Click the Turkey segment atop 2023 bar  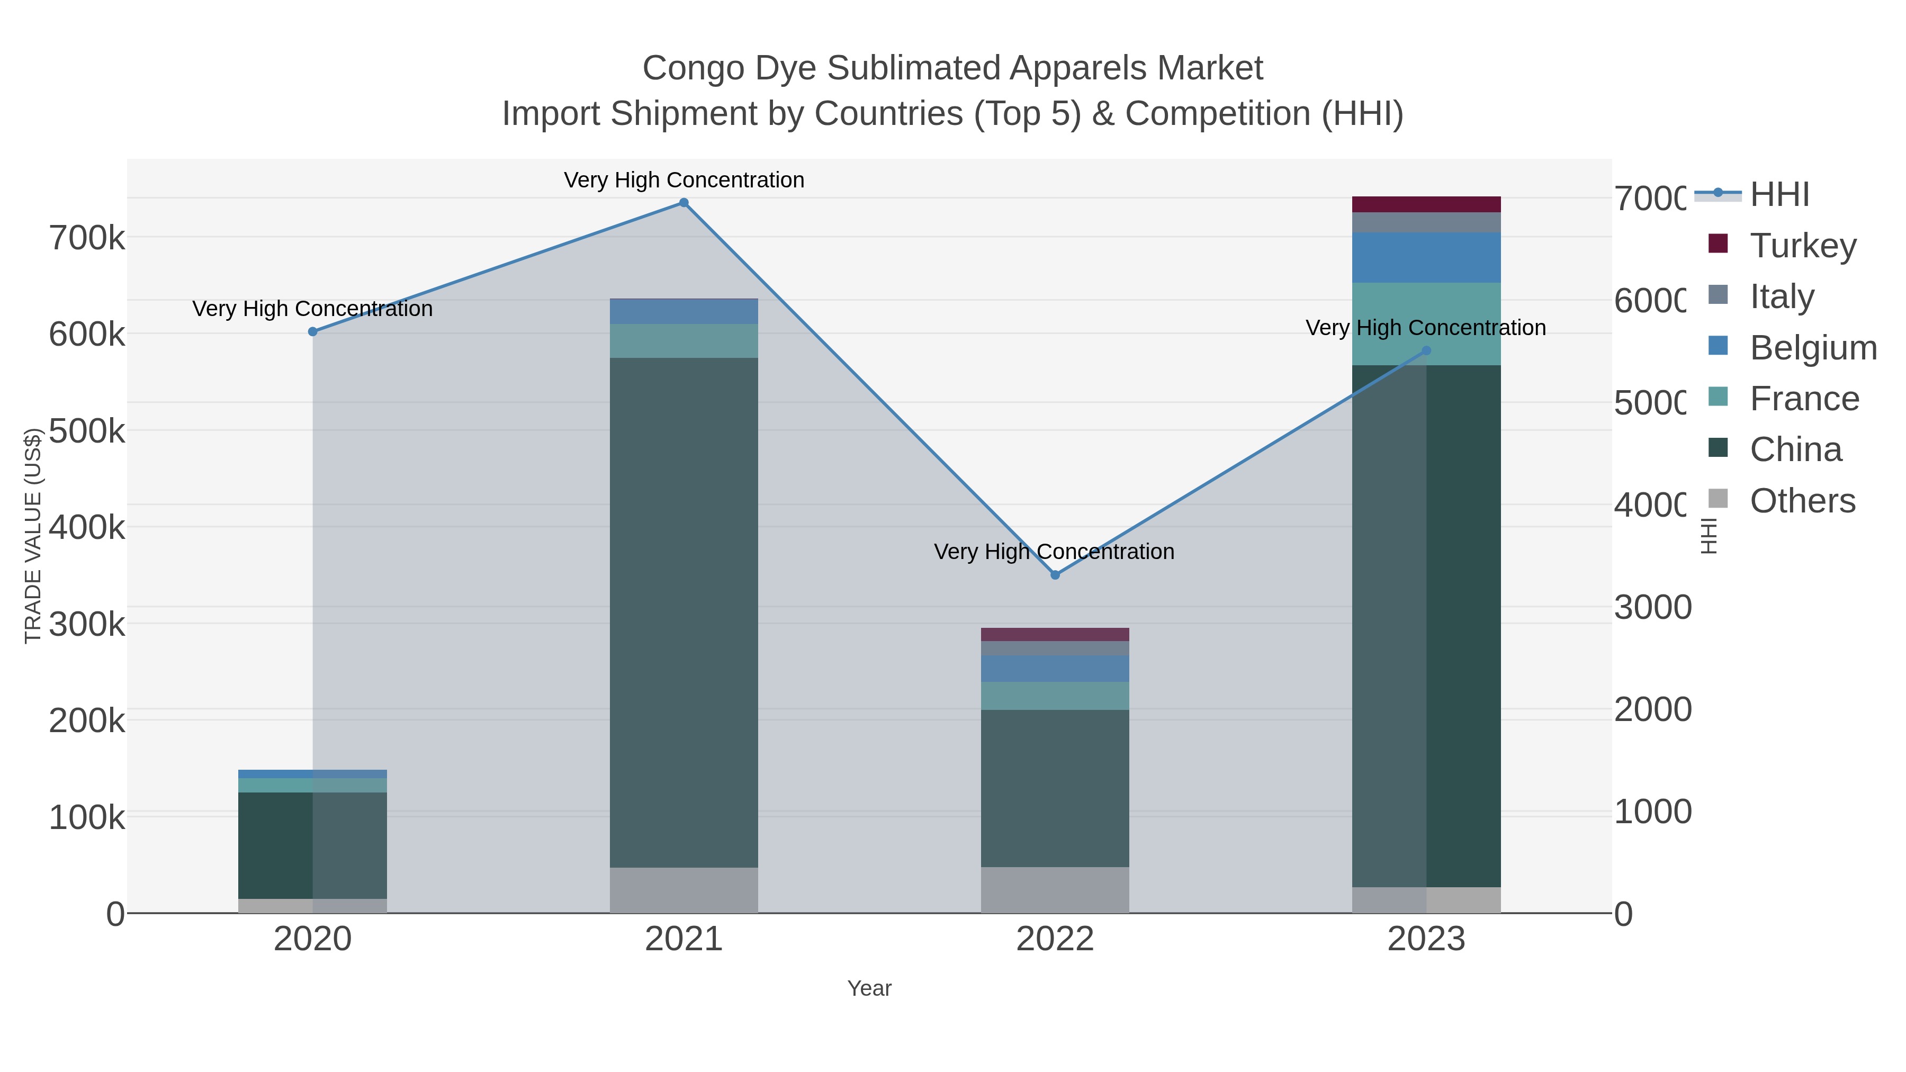pos(1426,204)
